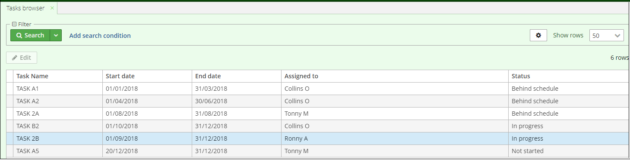Screen dimensions: 630x160
Task: Click the Search button
Action: point(30,35)
